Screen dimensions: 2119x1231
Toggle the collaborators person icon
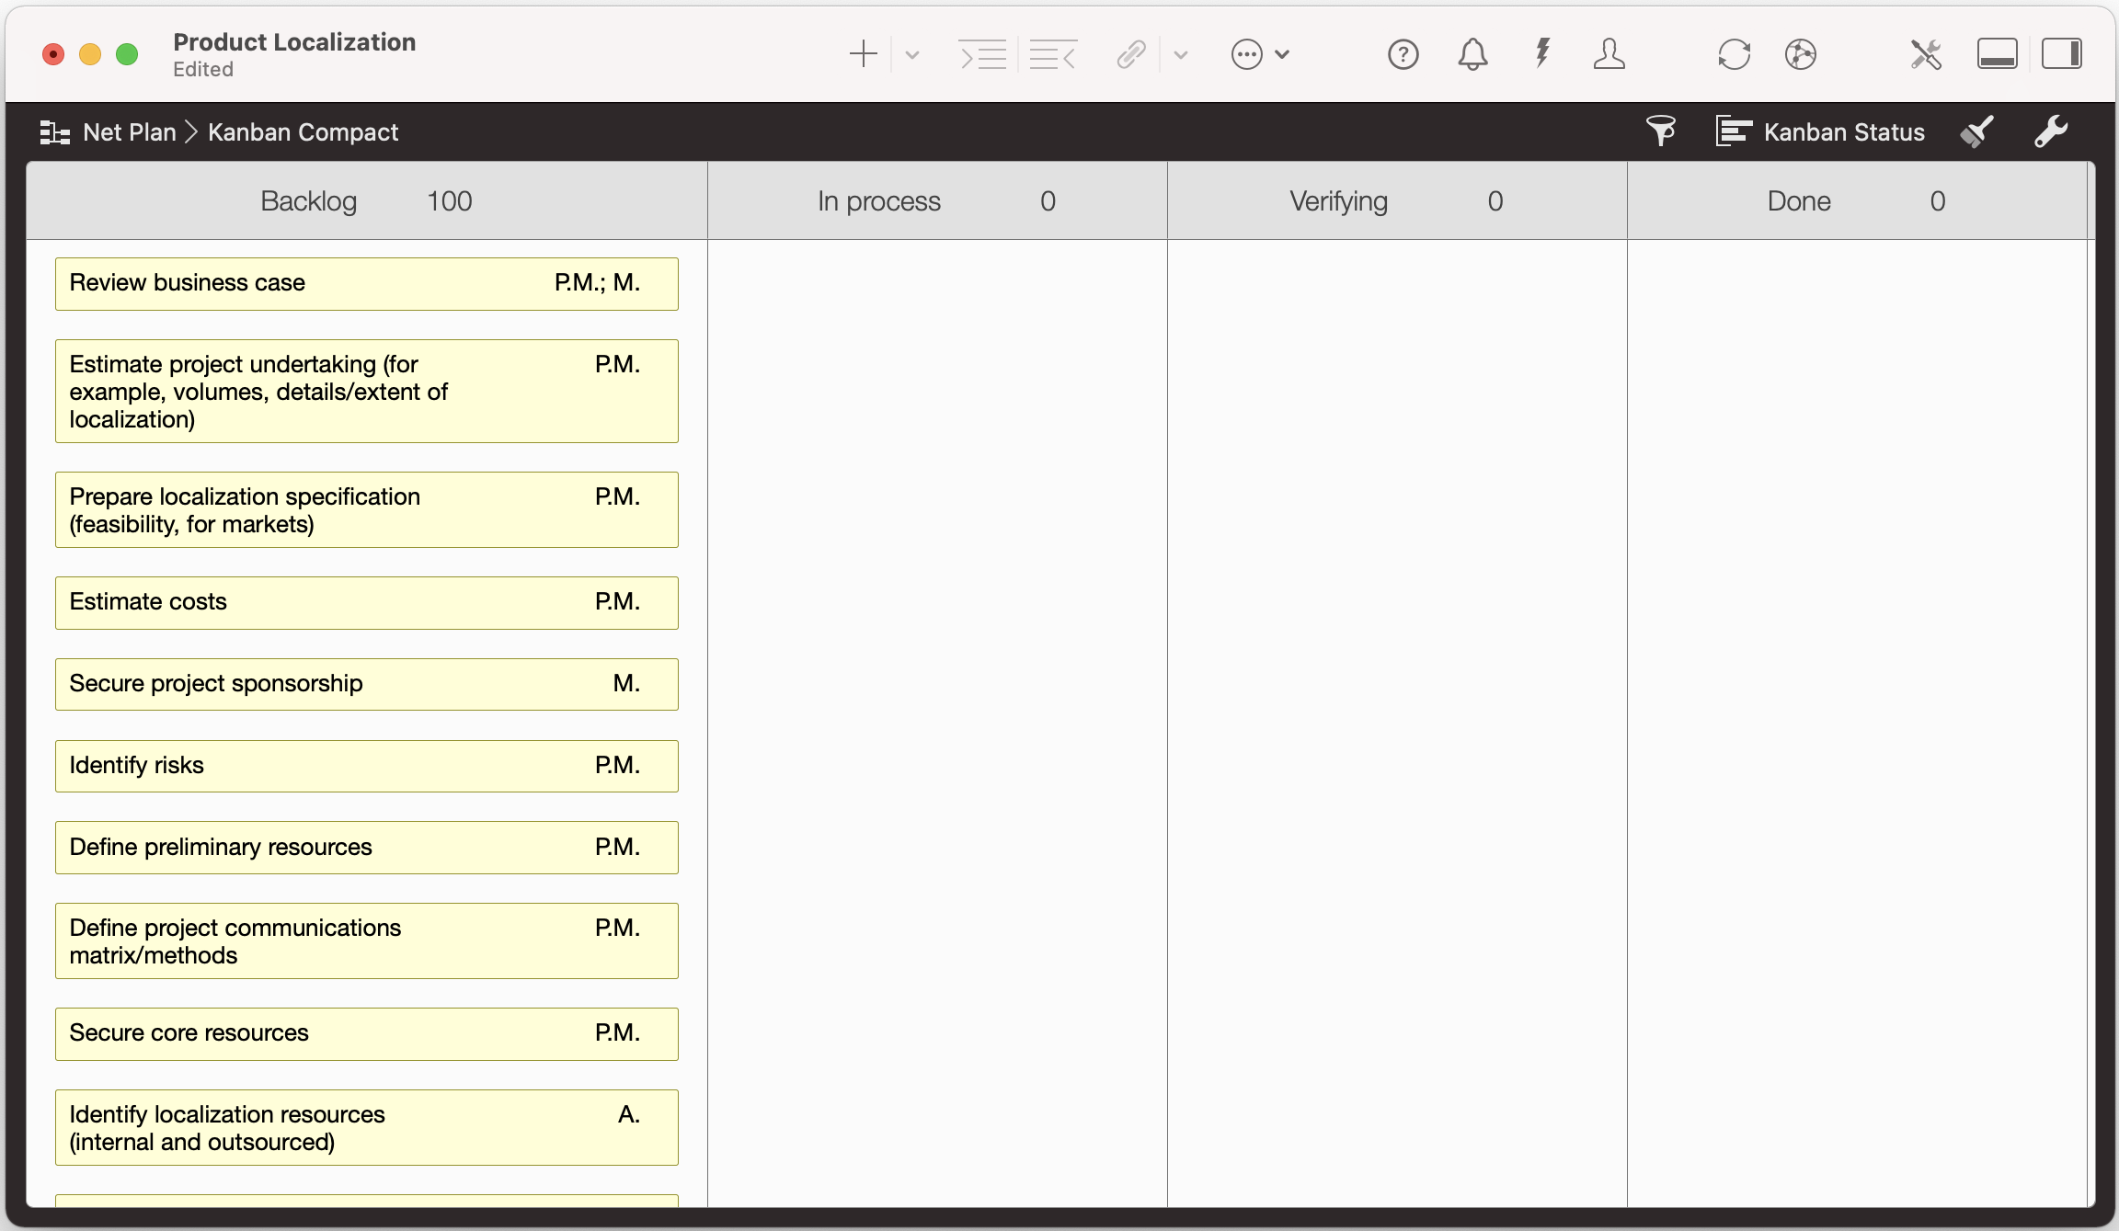1609,54
